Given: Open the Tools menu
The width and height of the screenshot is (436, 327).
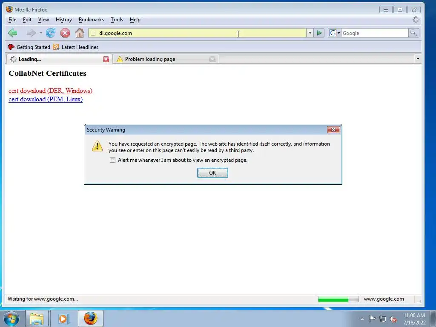Looking at the screenshot, I should coord(117,20).
